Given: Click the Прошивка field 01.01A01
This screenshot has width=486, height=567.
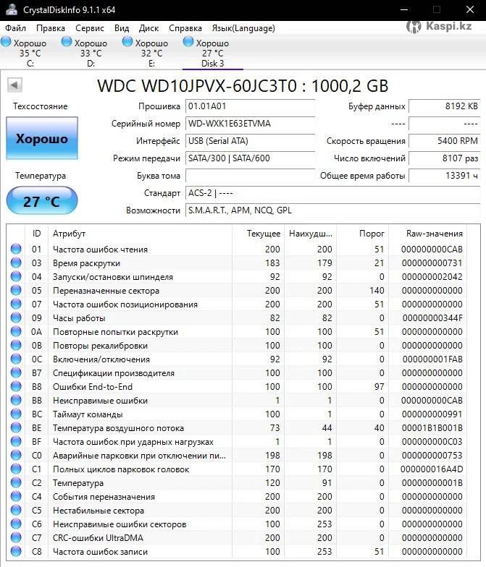Looking at the screenshot, I should click(x=251, y=106).
